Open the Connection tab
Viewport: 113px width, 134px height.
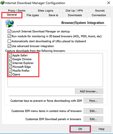pyautogui.click(x=99, y=15)
